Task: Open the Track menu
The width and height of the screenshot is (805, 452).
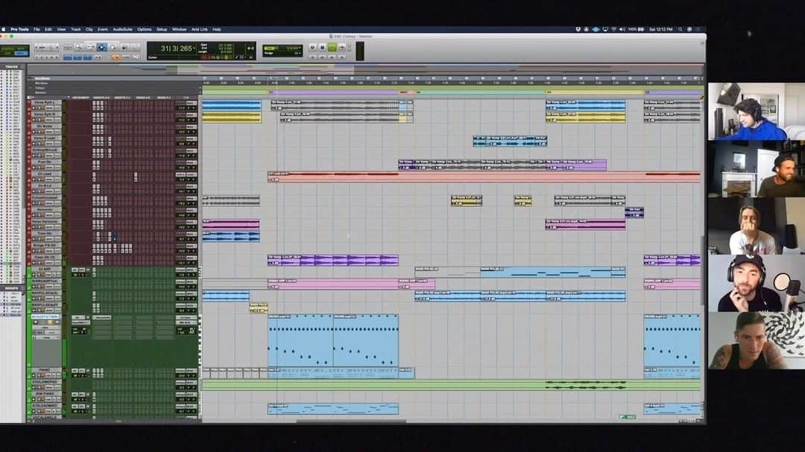Action: 75,29
